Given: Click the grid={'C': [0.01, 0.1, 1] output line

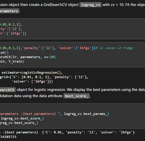Looking at the screenshot, I should tap(44, 77).
